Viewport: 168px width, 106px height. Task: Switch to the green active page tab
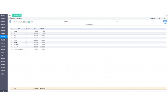click(x=17, y=15)
